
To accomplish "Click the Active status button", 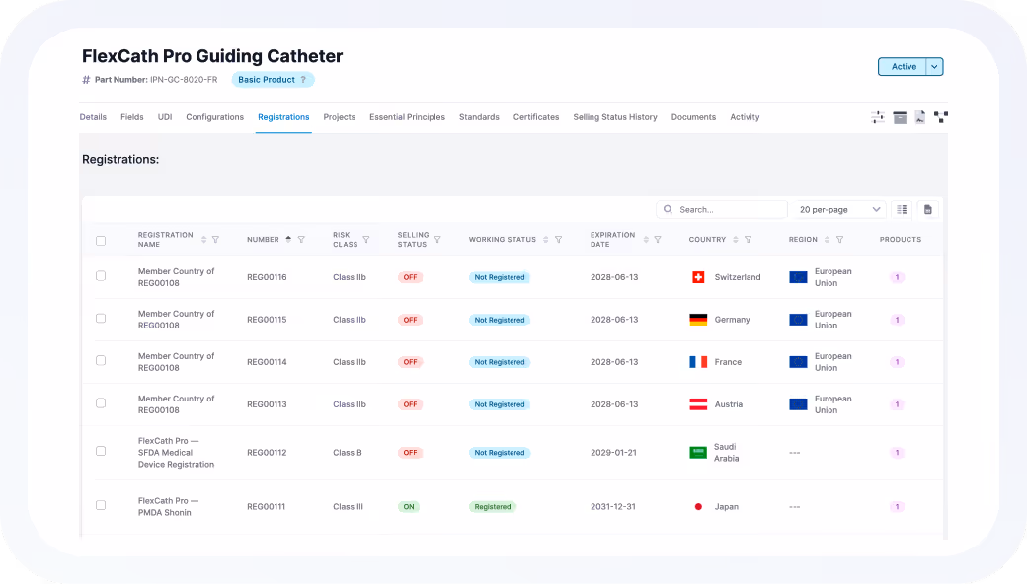I will click(903, 67).
